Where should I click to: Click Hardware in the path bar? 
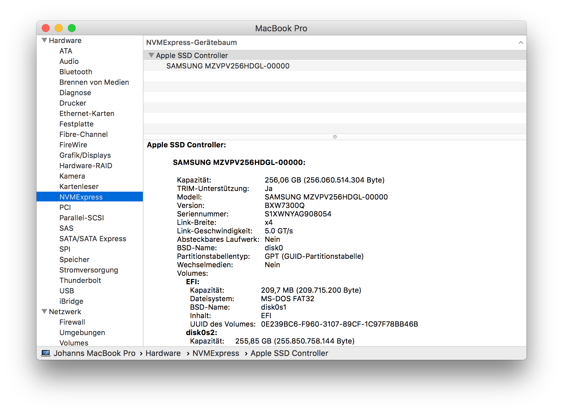click(x=163, y=353)
